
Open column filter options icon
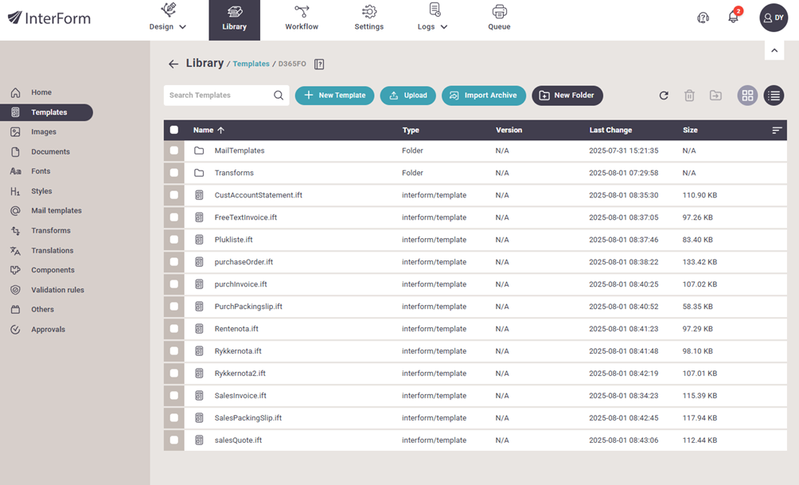pos(777,130)
